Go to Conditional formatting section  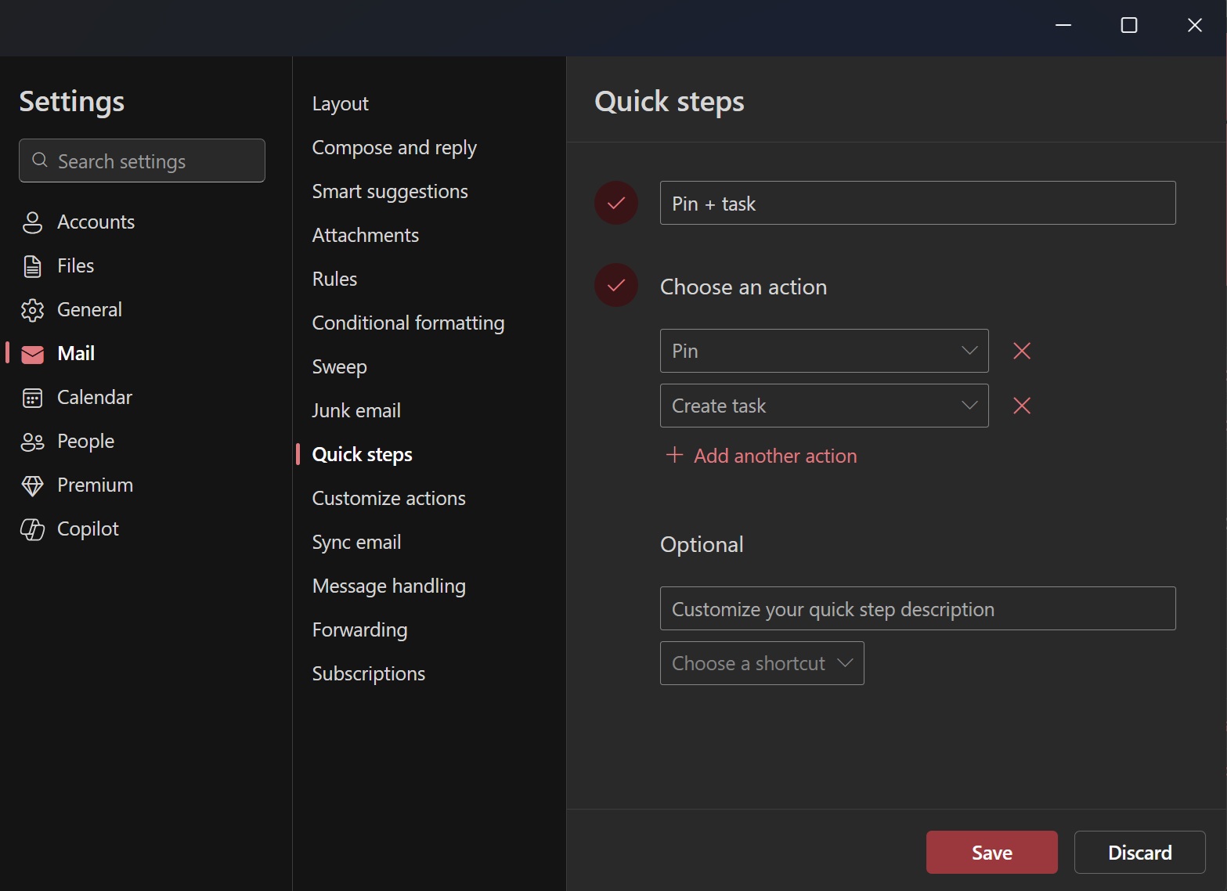click(408, 323)
